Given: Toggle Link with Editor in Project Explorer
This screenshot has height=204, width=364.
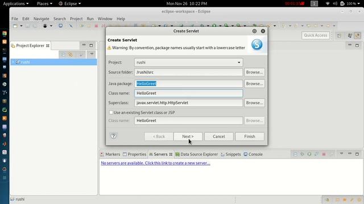Looking at the screenshot, I should (71, 54).
